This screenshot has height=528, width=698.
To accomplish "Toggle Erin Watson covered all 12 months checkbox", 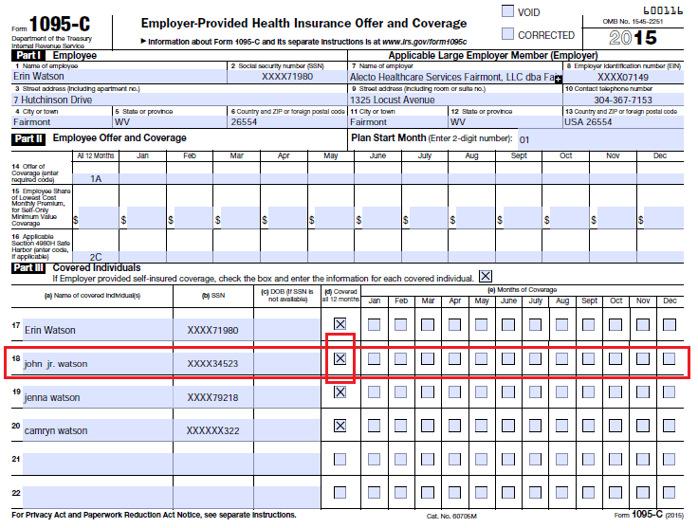I will pyautogui.click(x=340, y=324).
